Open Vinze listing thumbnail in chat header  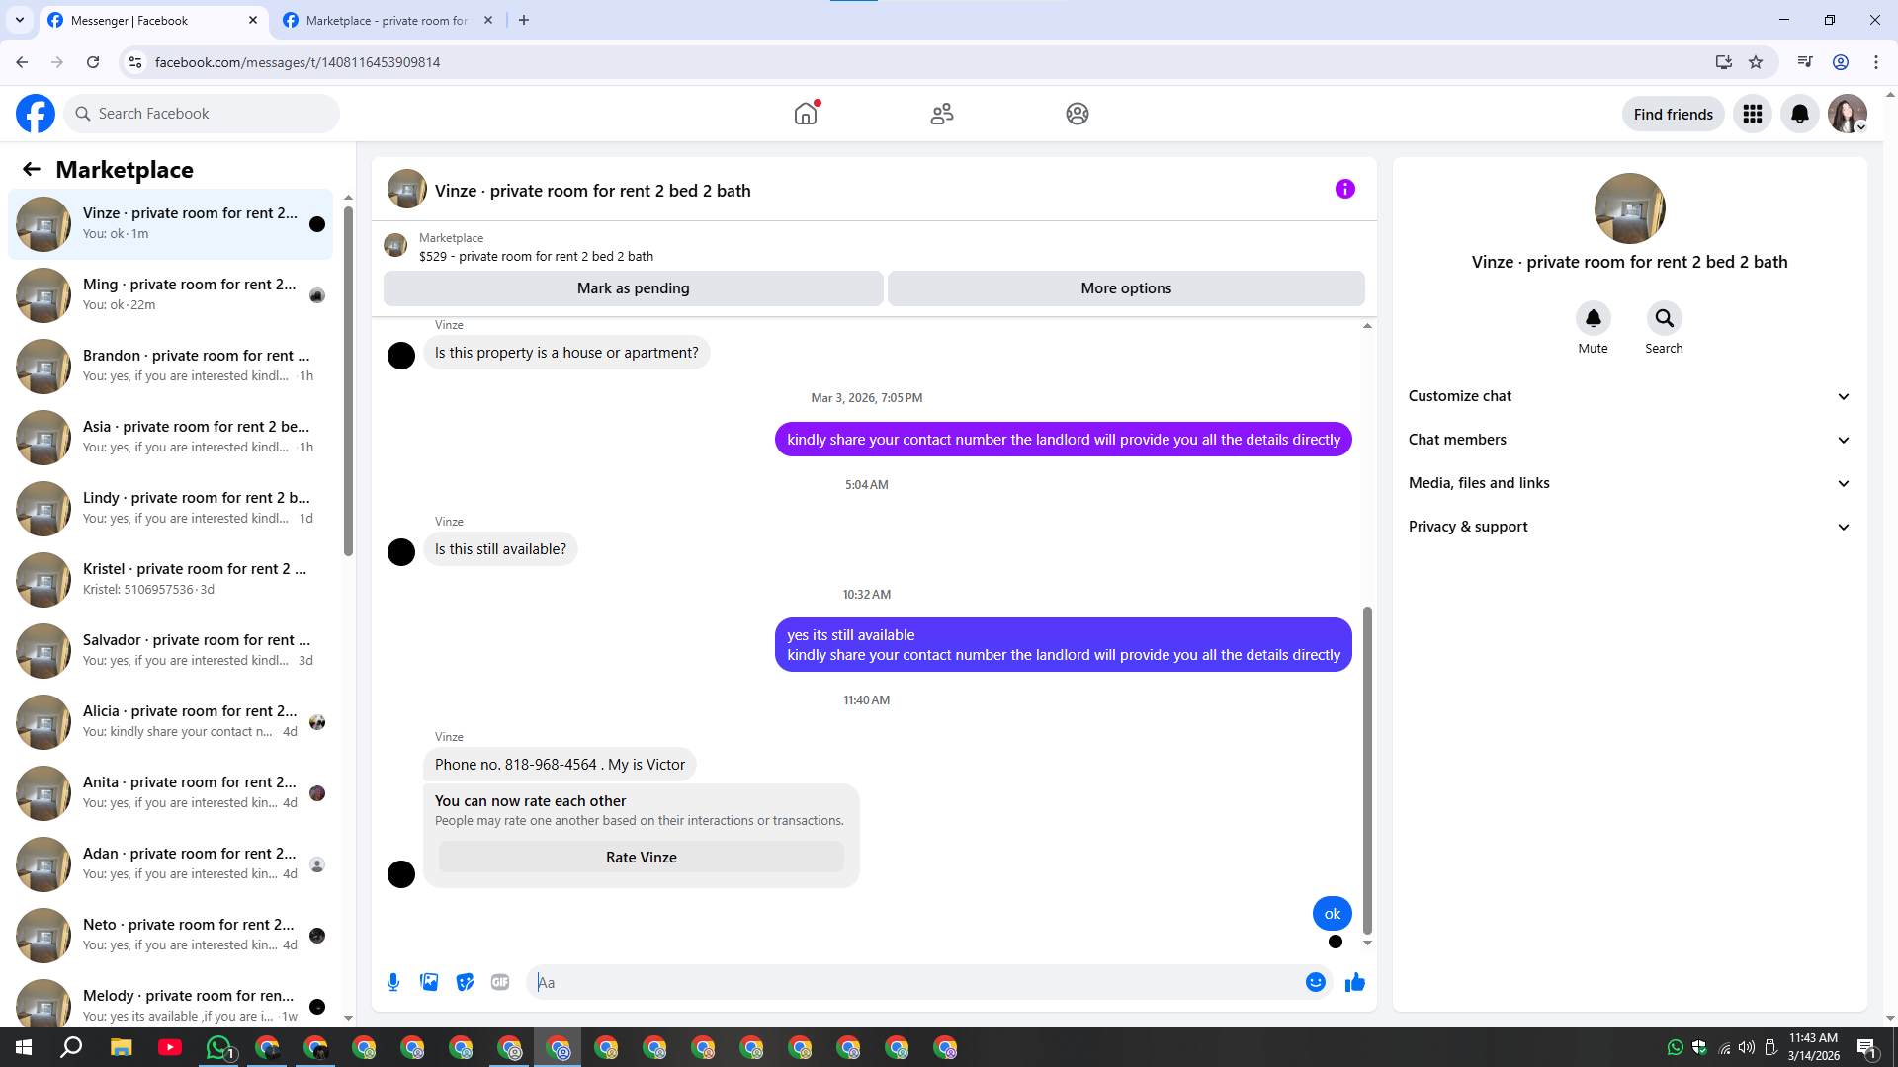click(x=407, y=189)
